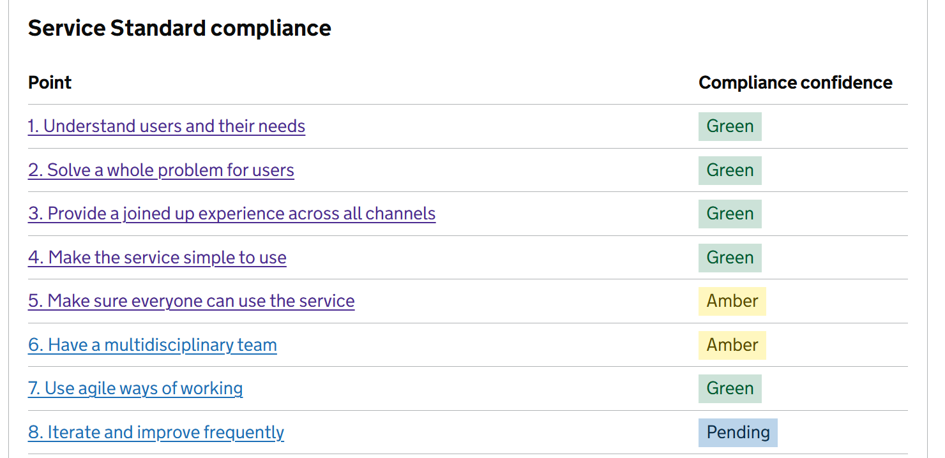
Task: Click the Compliance confidence column header
Action: pos(796,82)
